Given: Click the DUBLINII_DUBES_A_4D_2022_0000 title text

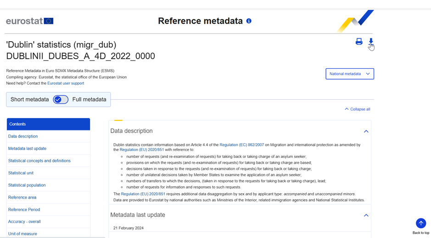Looking at the screenshot, I should coord(80,56).
